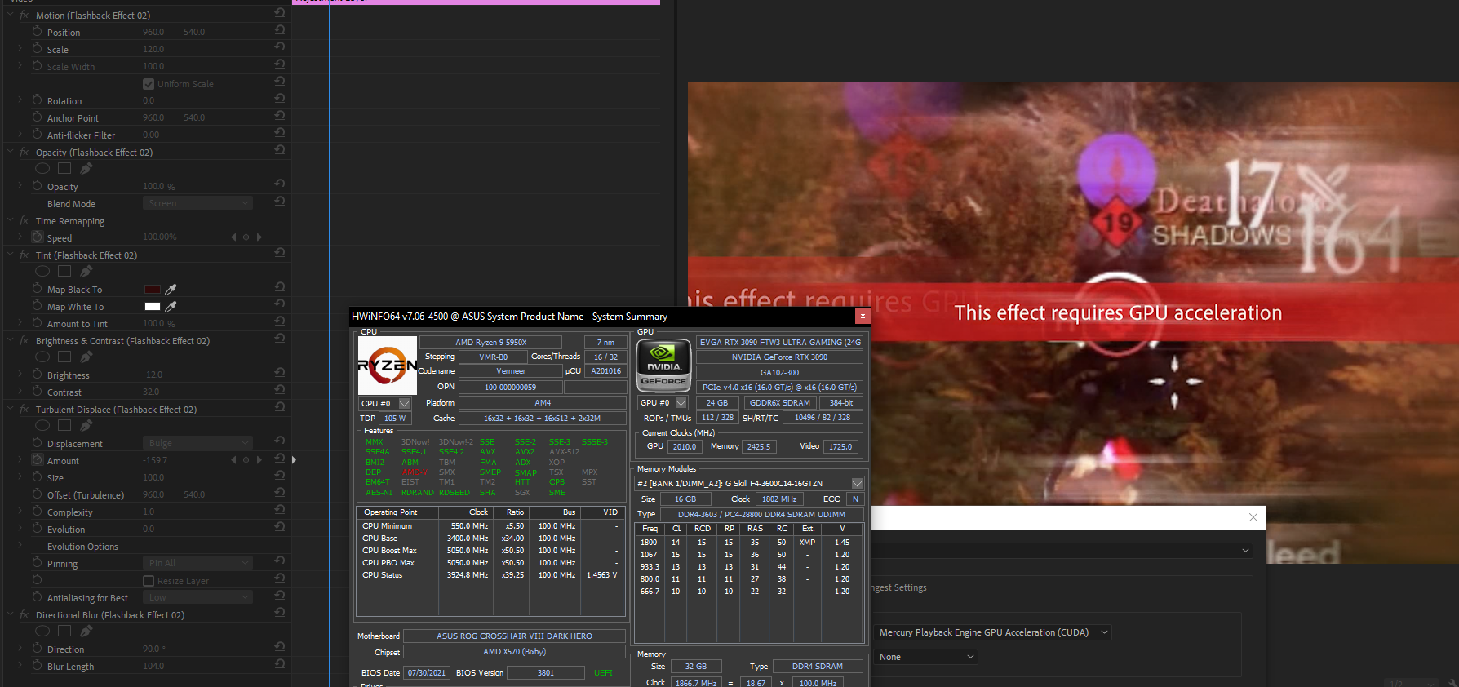Click 'ASUS ROG CROSSHAIR VIII DARK HERO' field
This screenshot has width=1459, height=687.
[514, 636]
